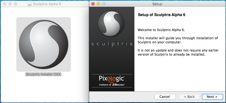Select the Sculptris Installer OSX file label
This screenshot has height=103, width=226.
pyautogui.click(x=43, y=74)
